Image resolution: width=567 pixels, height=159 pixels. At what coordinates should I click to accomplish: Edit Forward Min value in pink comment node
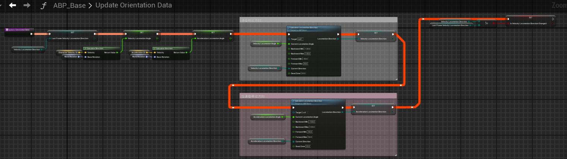click(x=310, y=132)
